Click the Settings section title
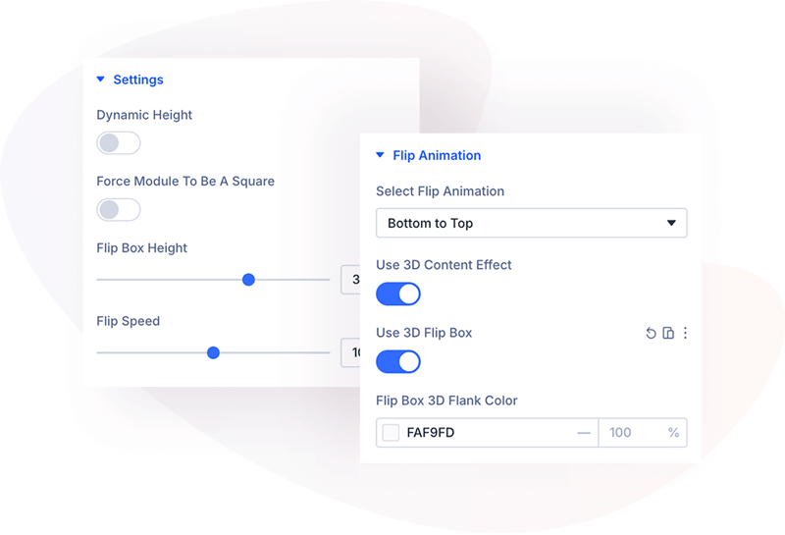 pos(138,80)
